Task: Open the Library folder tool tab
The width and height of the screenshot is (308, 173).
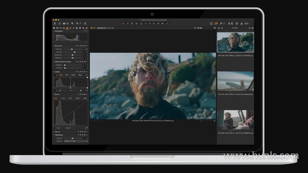Action: click(54, 28)
